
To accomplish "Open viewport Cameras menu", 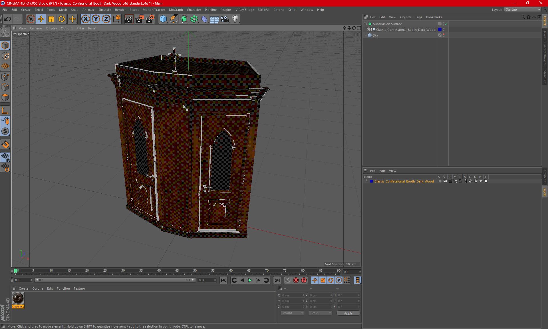I will click(x=36, y=28).
